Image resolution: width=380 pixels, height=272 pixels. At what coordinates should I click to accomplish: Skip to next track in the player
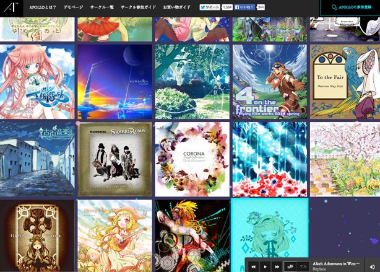click(x=277, y=266)
